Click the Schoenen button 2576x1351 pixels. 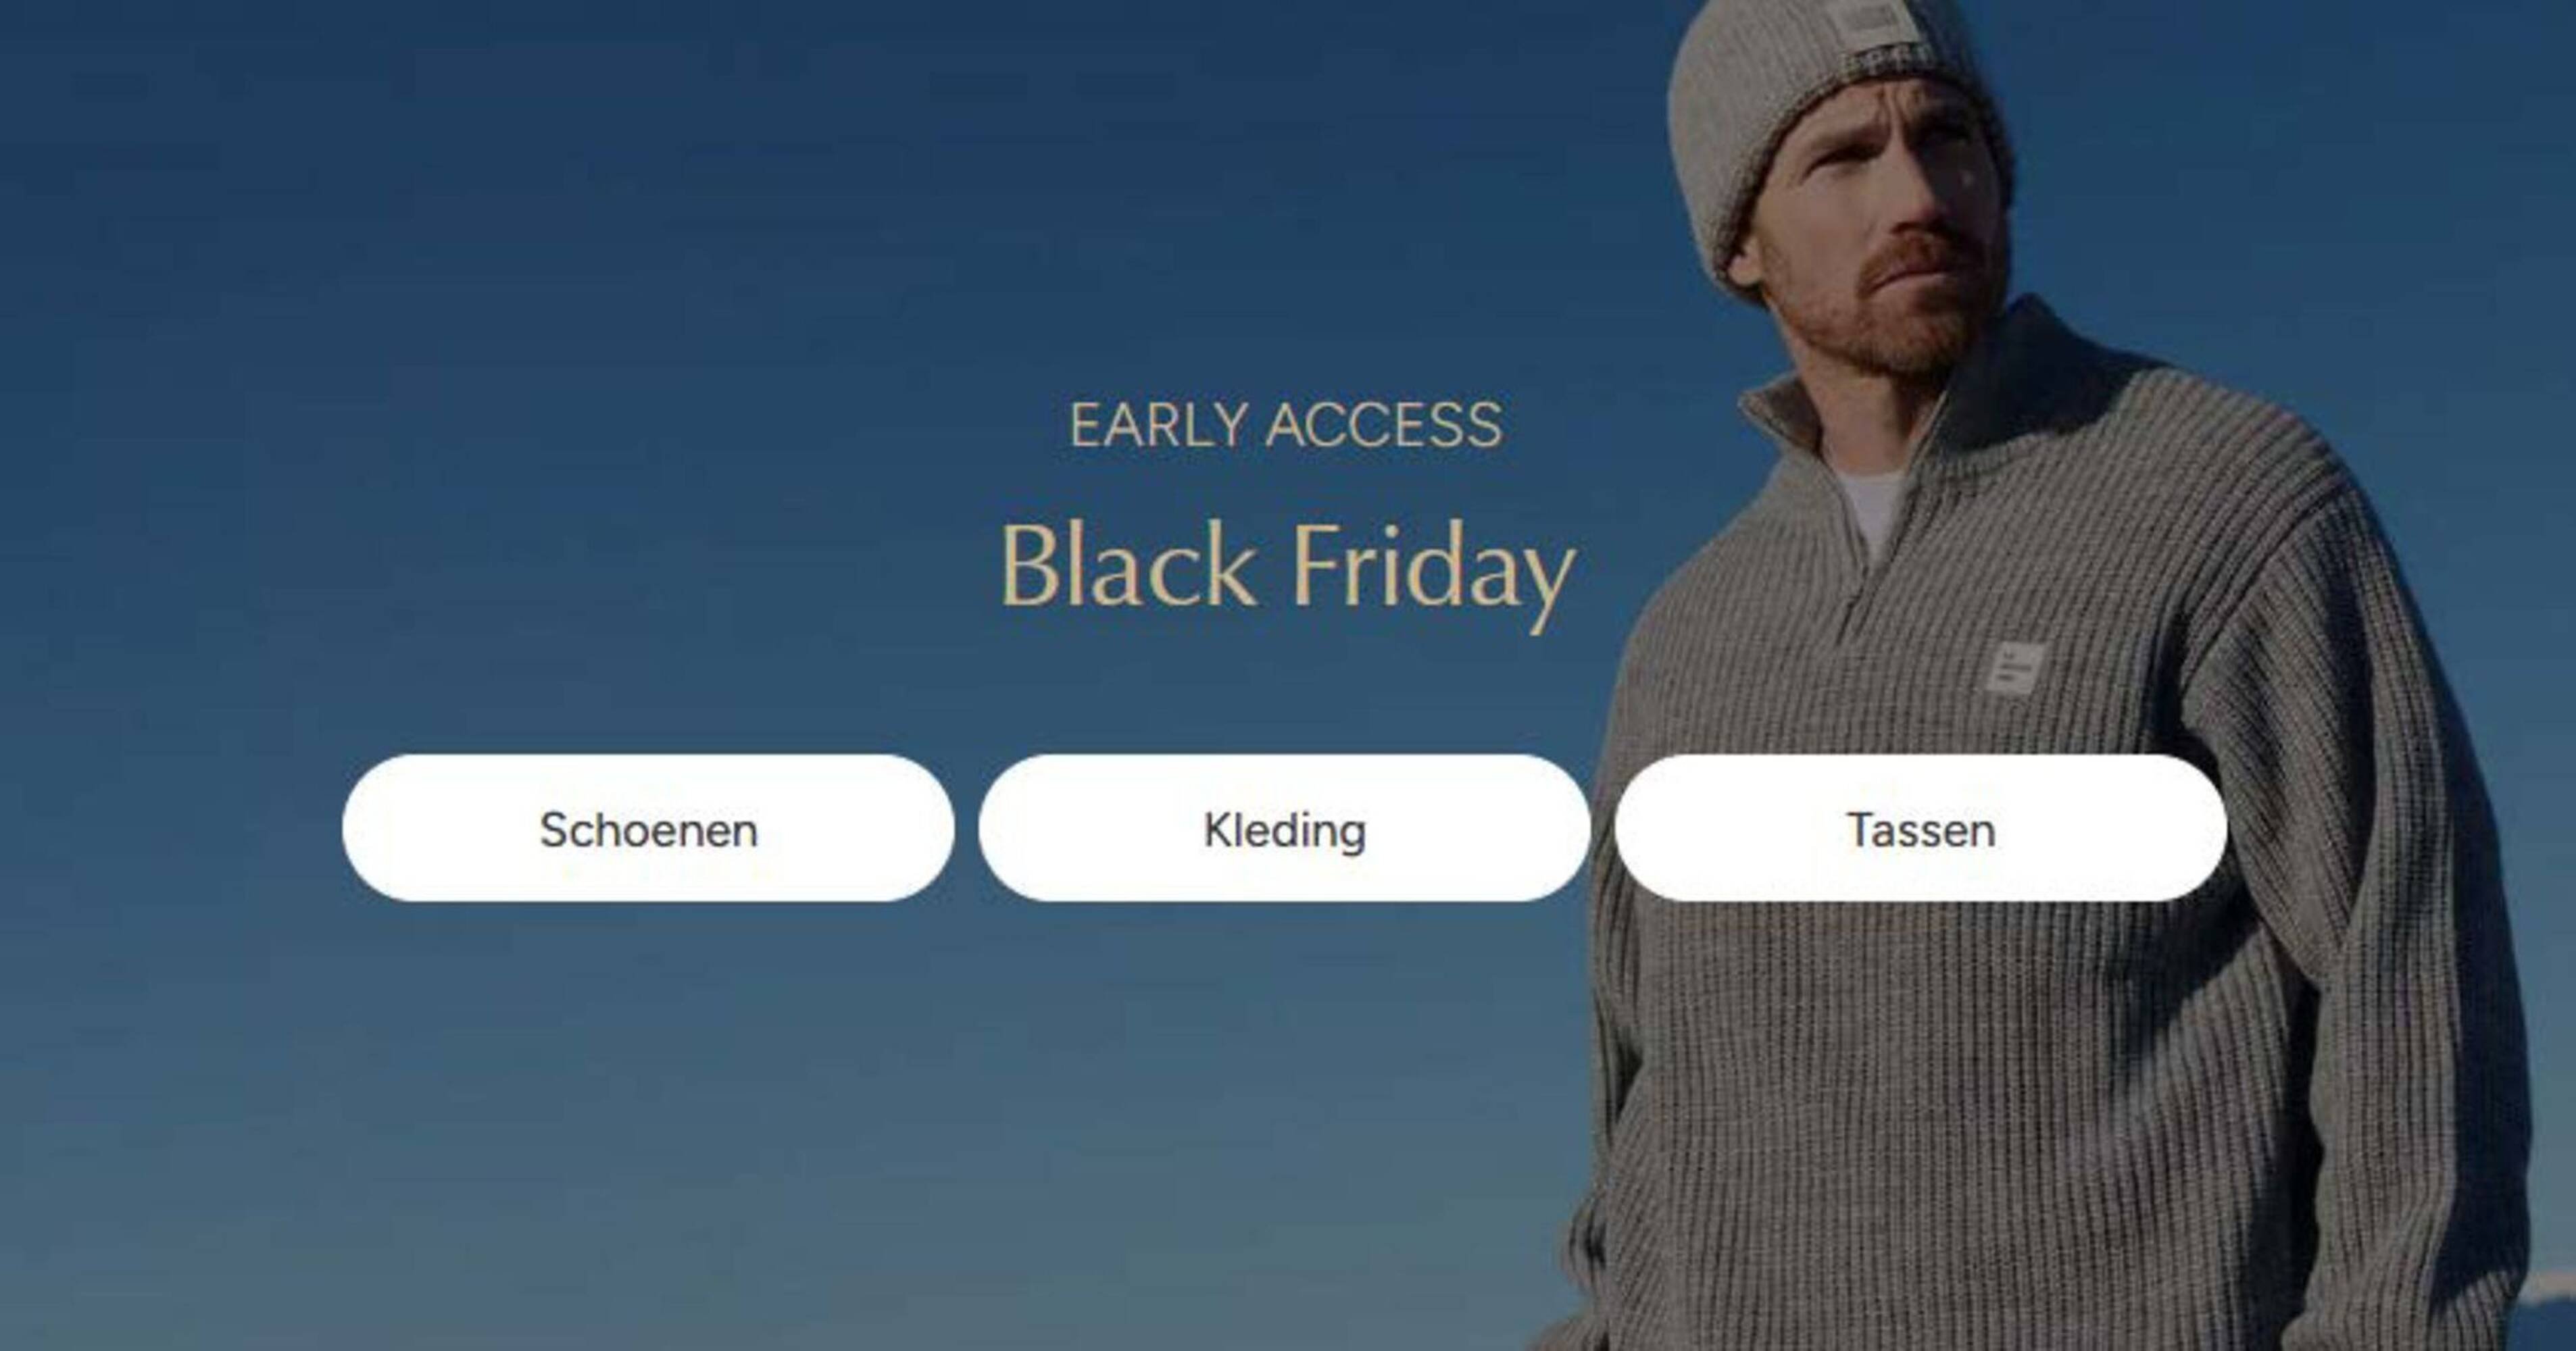point(648,828)
